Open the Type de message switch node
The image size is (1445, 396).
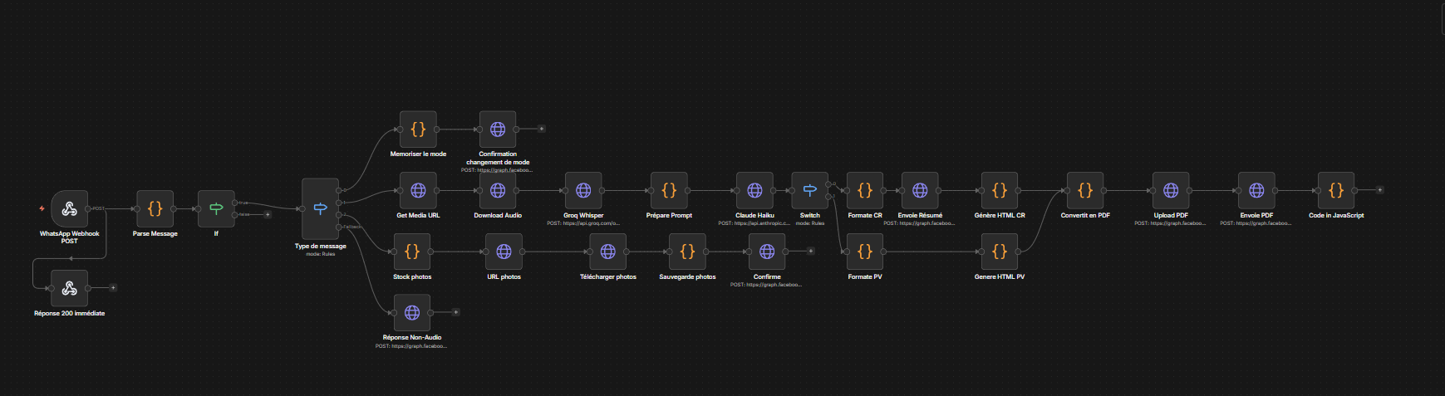click(320, 208)
